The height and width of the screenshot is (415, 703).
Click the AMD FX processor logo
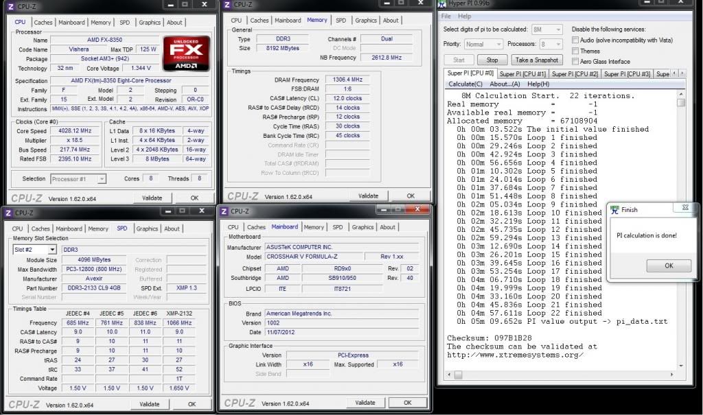point(186,53)
